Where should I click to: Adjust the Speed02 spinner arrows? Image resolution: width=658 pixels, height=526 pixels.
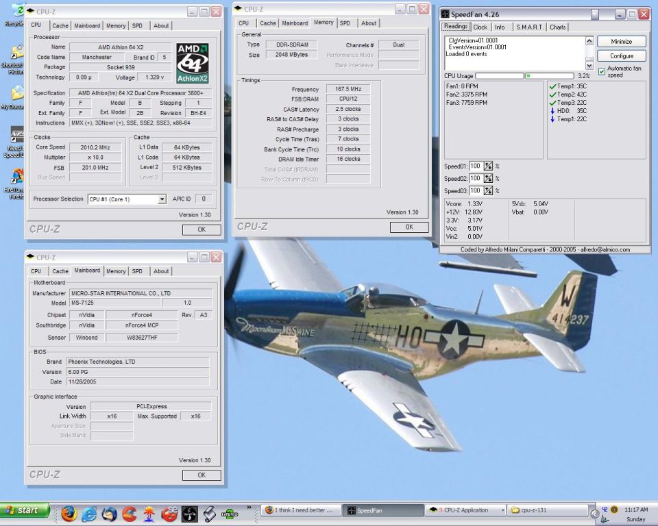point(488,178)
